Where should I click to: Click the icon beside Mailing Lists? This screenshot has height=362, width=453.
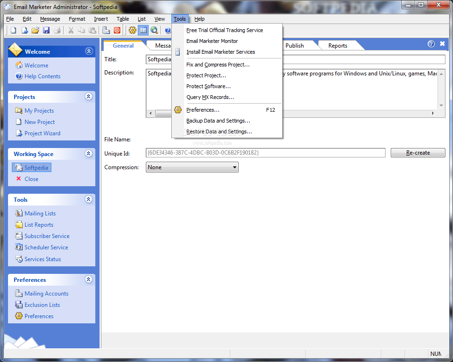[x=19, y=213]
